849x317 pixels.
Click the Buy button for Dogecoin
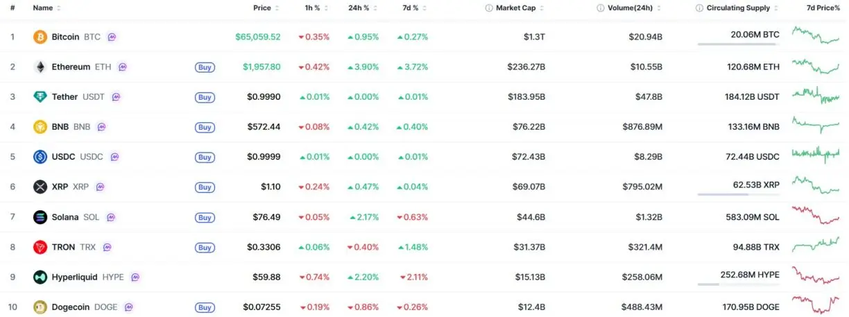[x=205, y=307]
